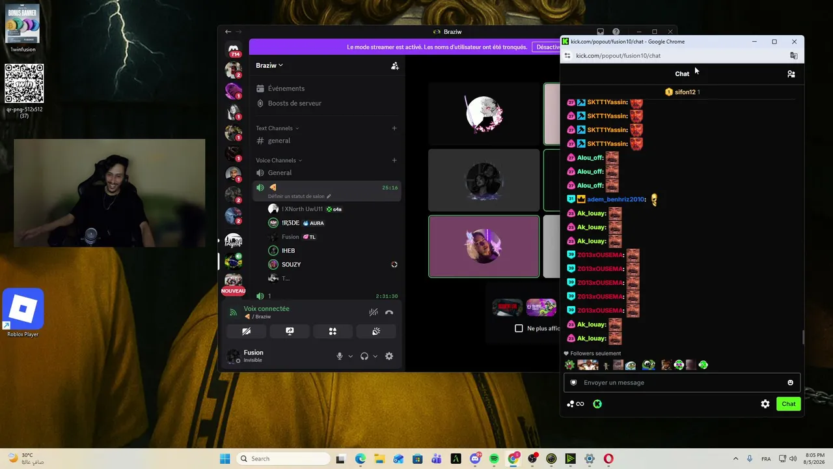Image resolution: width=833 pixels, height=469 pixels.
Task: Click the Voix connectée status text
Action: tap(267, 309)
